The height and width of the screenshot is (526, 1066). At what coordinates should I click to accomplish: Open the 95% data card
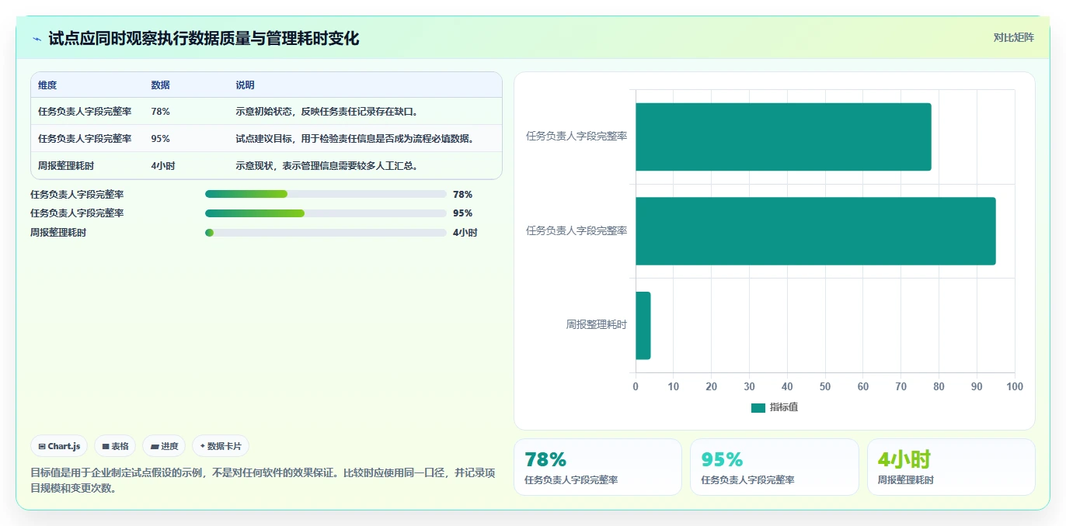tap(775, 467)
